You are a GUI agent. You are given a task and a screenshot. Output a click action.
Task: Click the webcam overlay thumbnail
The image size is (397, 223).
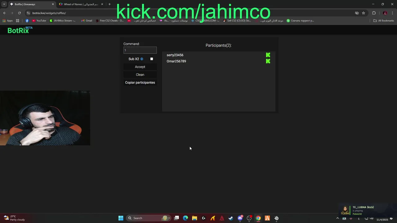point(45,118)
